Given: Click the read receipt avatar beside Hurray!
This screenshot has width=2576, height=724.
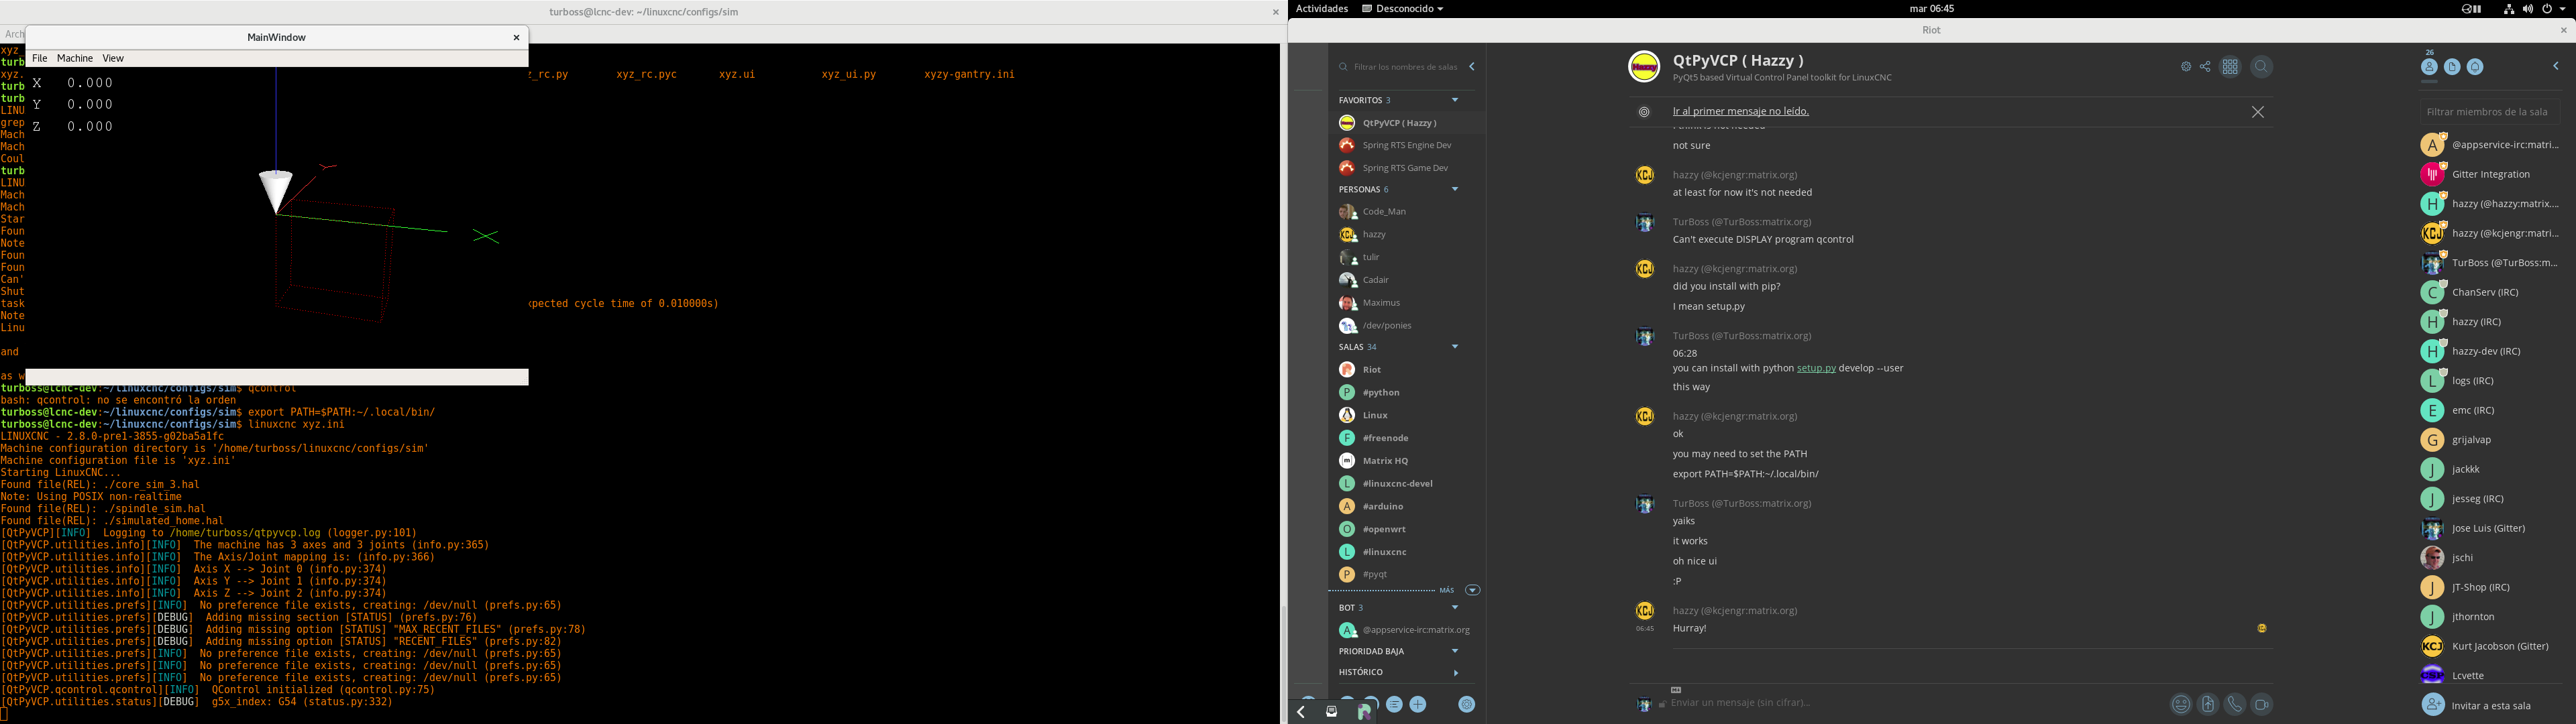Looking at the screenshot, I should [x=2262, y=628].
